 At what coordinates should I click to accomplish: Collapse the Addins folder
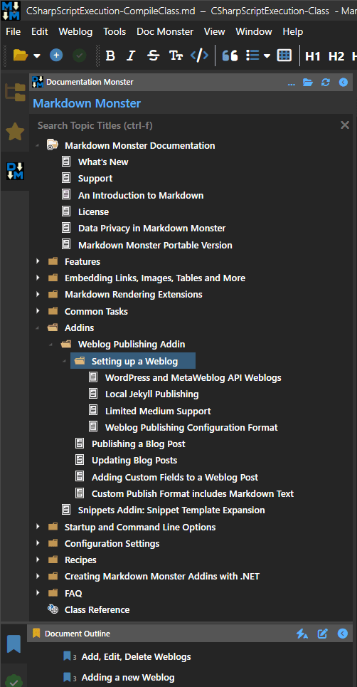point(38,328)
